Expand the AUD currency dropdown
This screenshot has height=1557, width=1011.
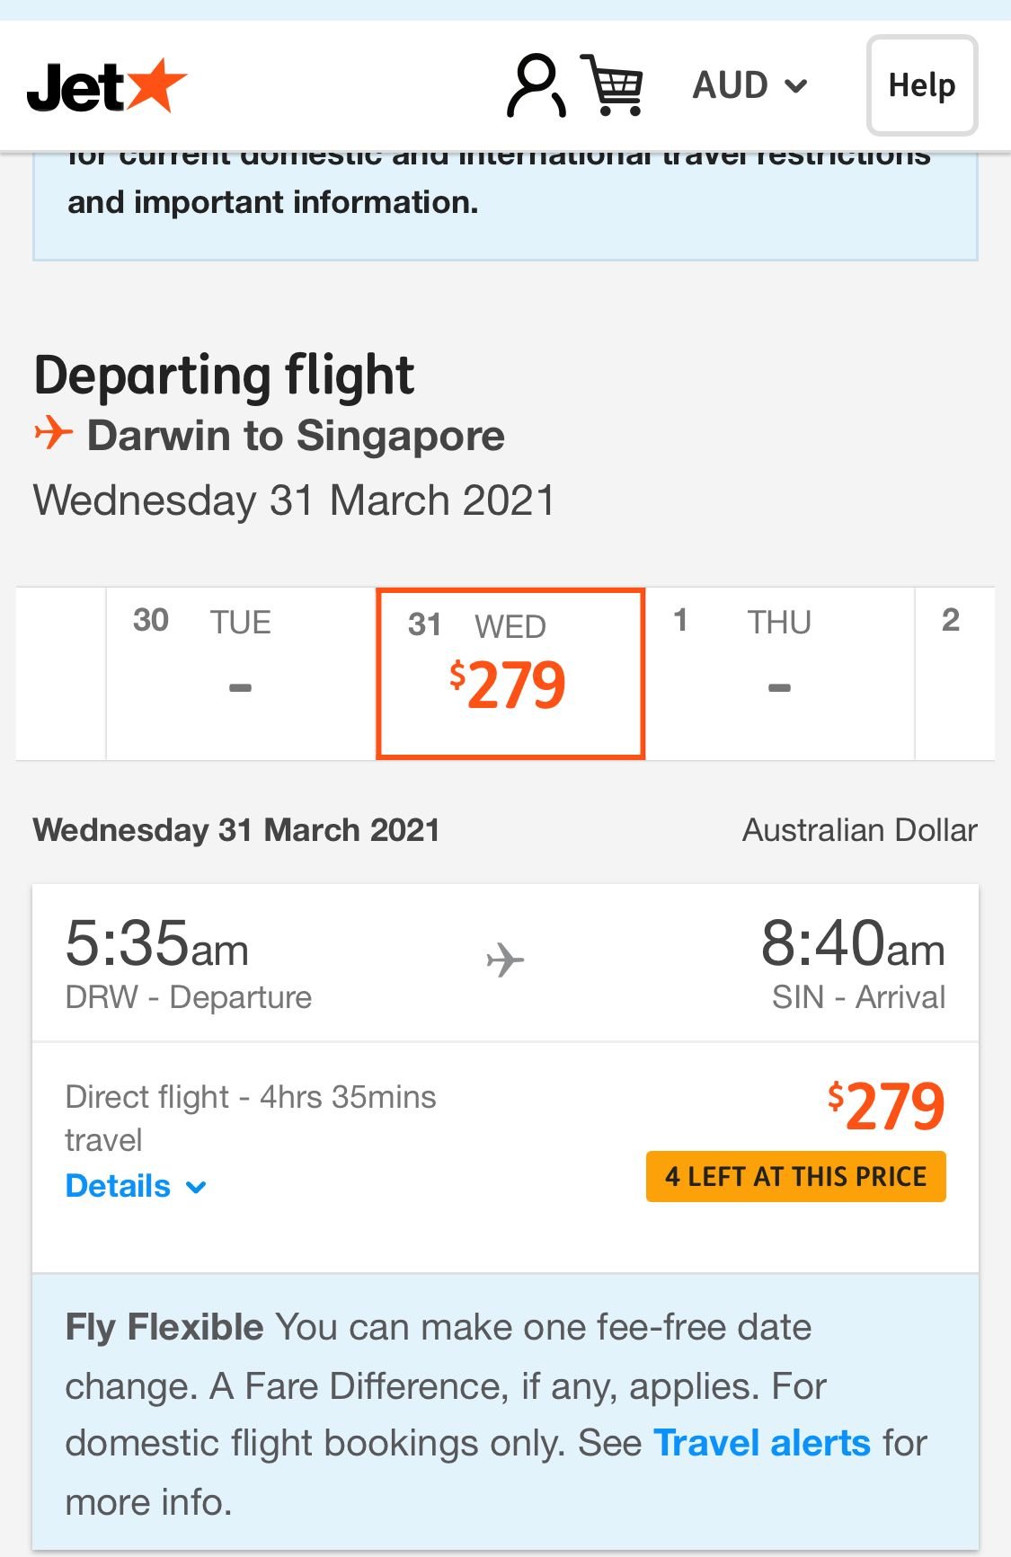[x=750, y=85]
